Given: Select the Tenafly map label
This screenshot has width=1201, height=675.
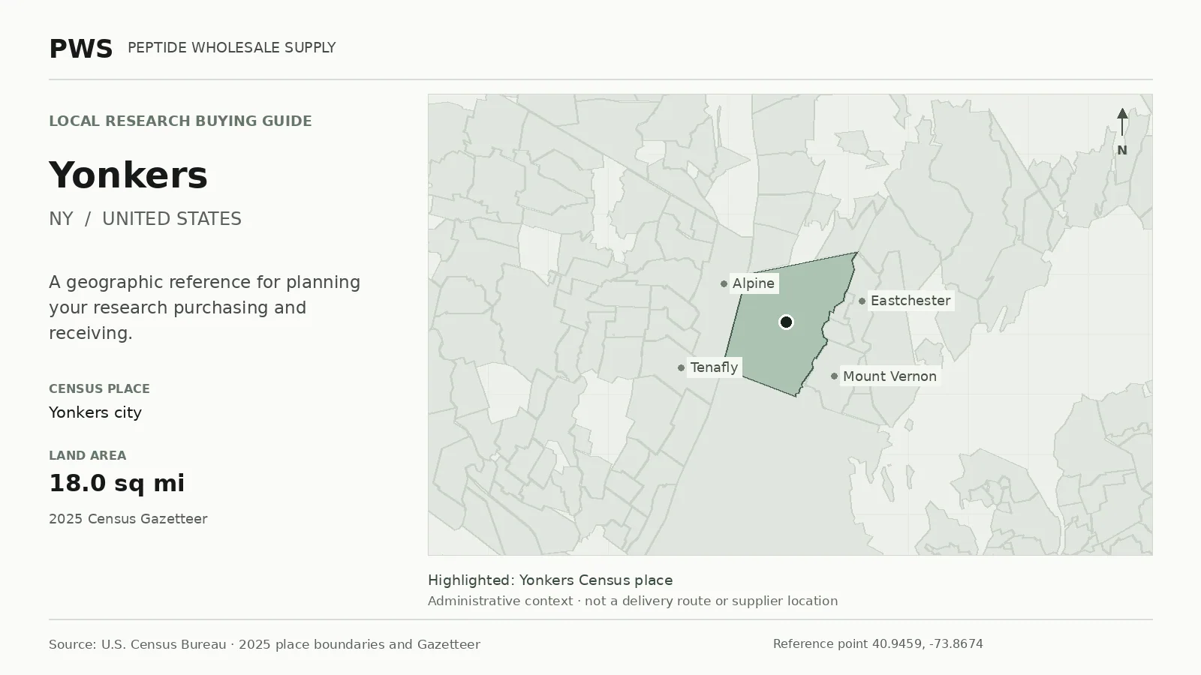Looking at the screenshot, I should (x=714, y=367).
